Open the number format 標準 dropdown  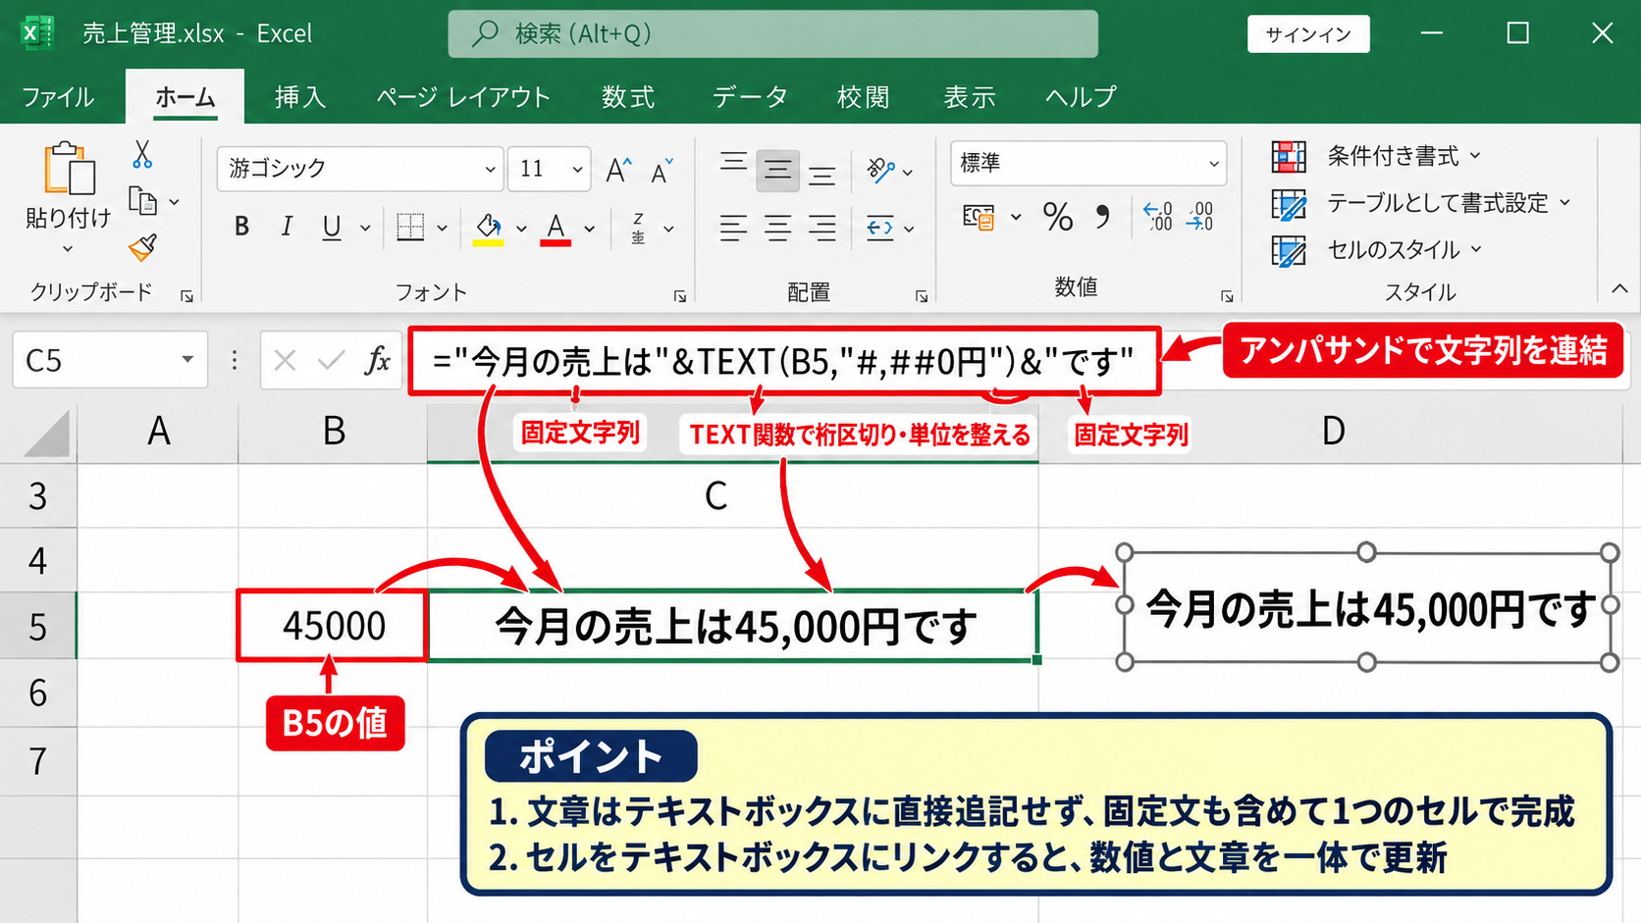tap(1214, 164)
